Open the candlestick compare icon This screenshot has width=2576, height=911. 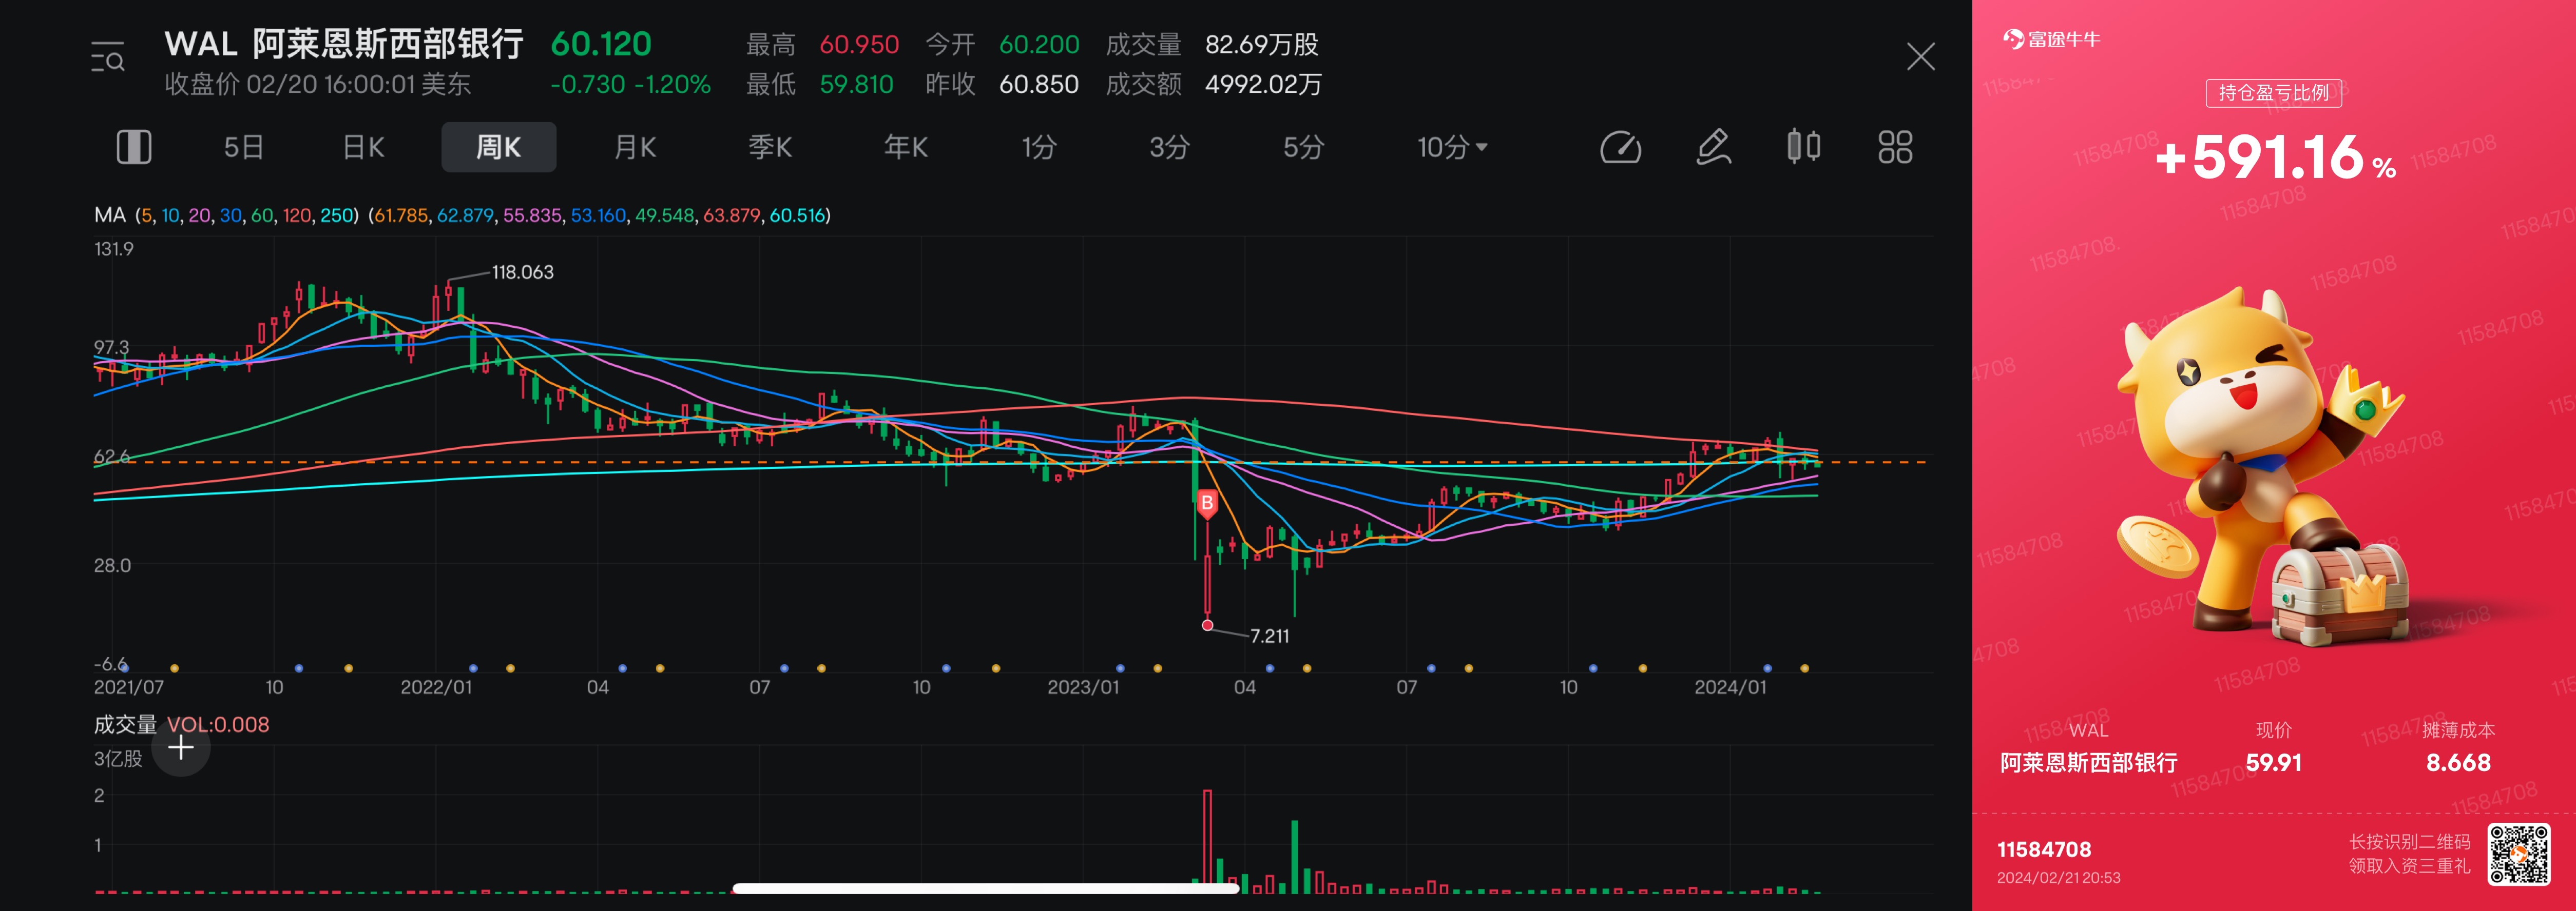coord(1803,147)
